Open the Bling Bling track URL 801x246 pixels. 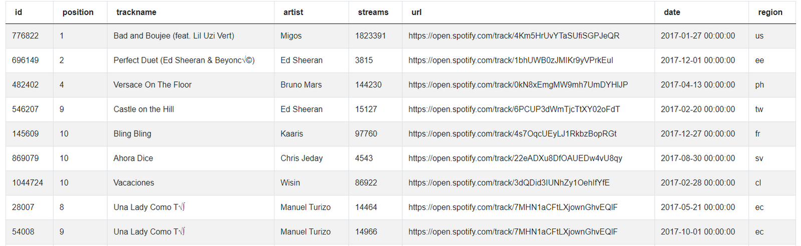click(512, 134)
